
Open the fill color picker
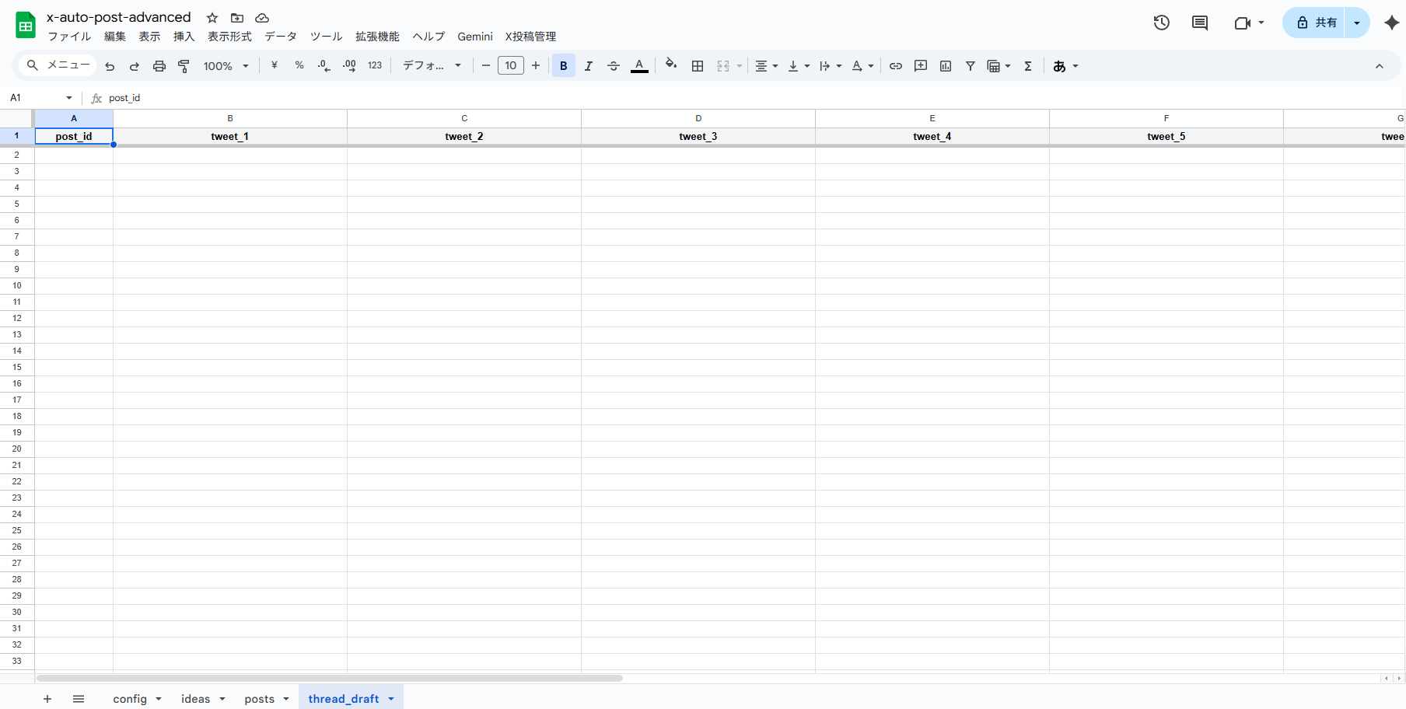pos(671,66)
